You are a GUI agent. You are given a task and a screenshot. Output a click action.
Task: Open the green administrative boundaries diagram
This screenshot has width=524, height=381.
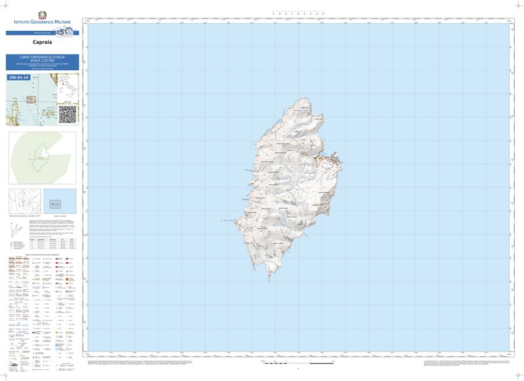[42, 158]
